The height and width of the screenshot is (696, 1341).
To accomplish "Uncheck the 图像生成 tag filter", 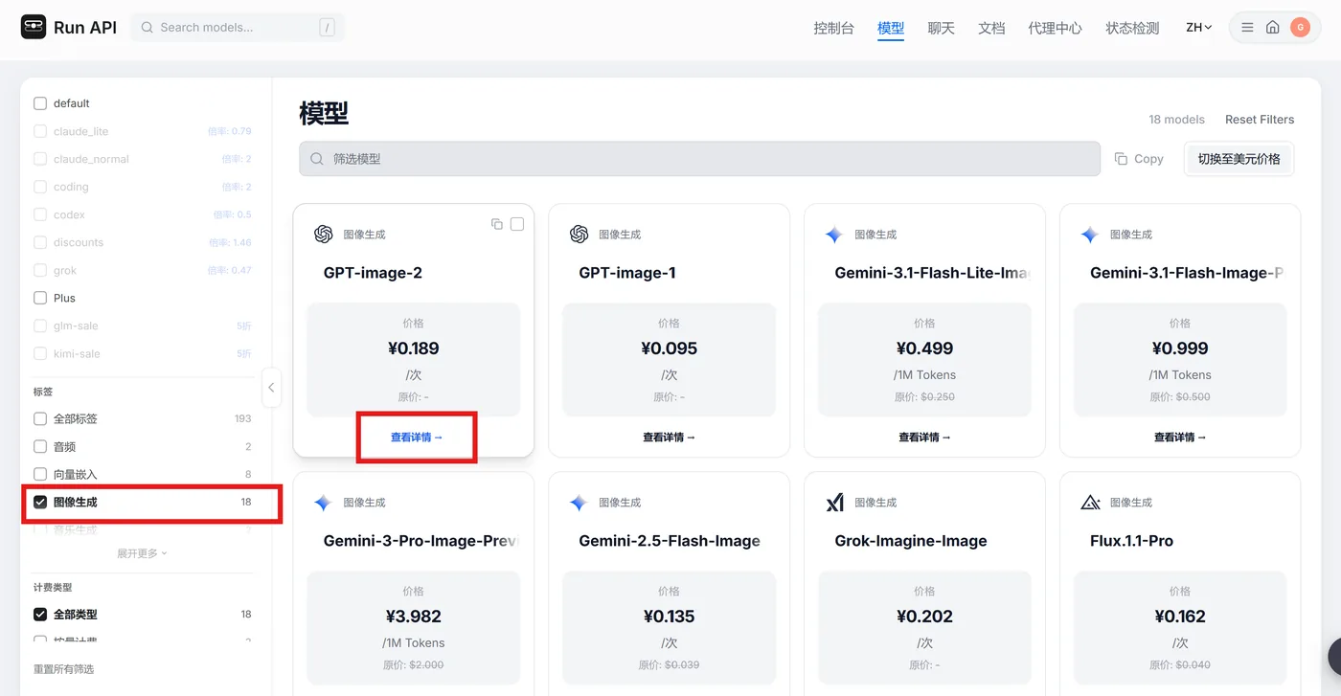I will 40,502.
